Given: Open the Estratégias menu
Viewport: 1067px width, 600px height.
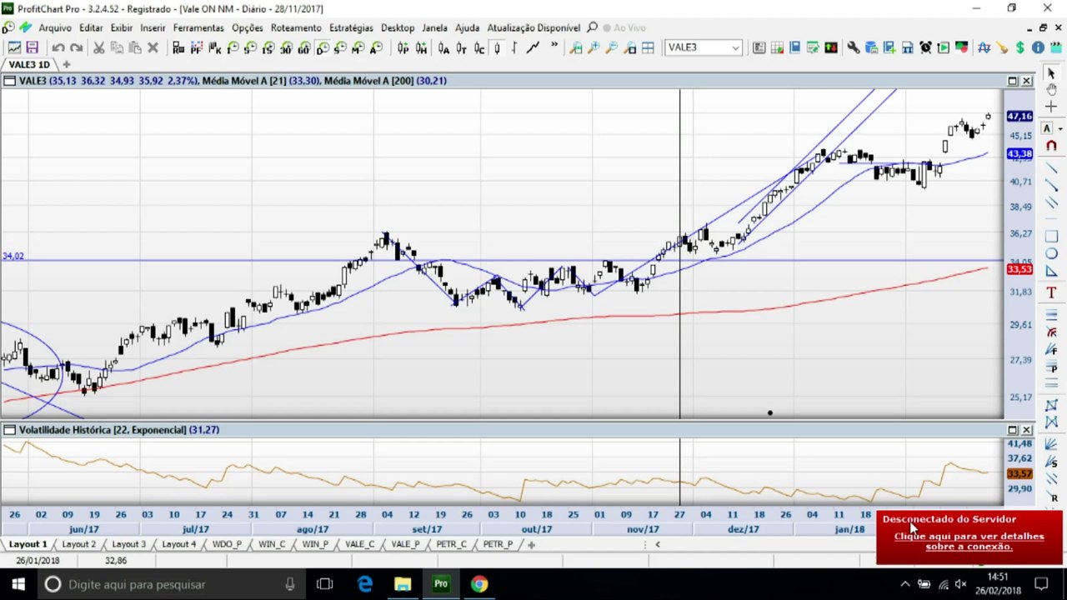Looking at the screenshot, I should [x=351, y=27].
